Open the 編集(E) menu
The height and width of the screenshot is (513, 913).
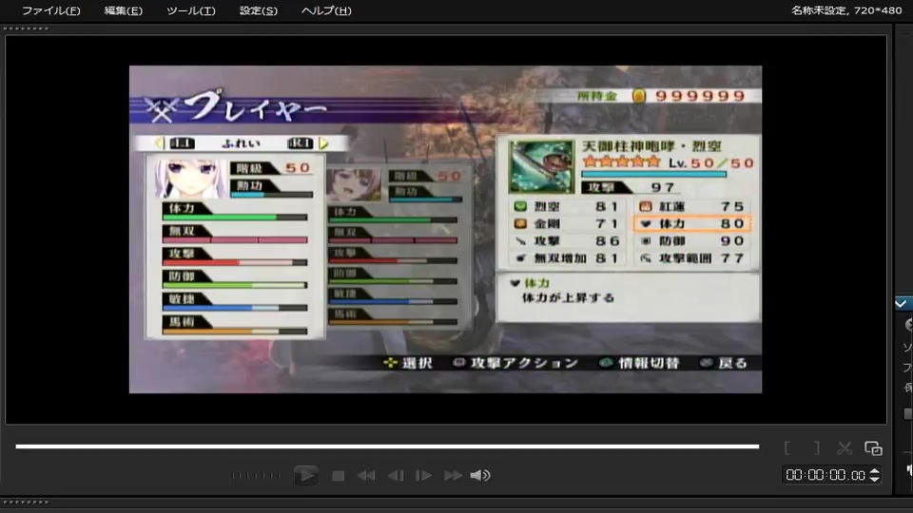click(x=123, y=10)
